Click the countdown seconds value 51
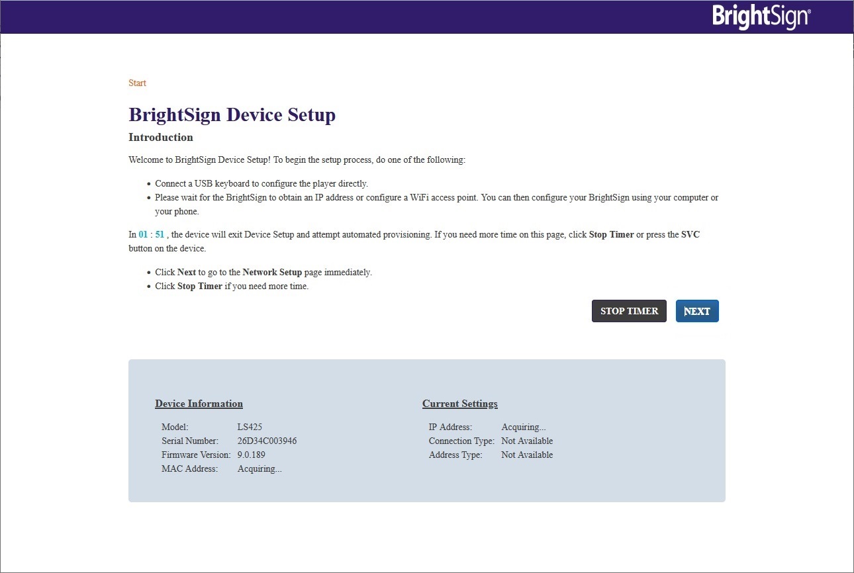Screen dimensions: 854x573 point(160,235)
